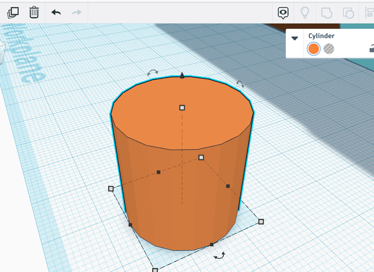Toggle Show all lightbulb icon
The image size is (374, 272).
pyautogui.click(x=305, y=13)
